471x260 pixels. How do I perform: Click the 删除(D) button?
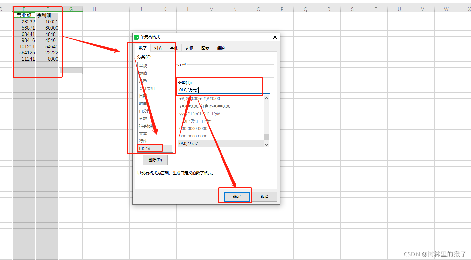tap(155, 160)
